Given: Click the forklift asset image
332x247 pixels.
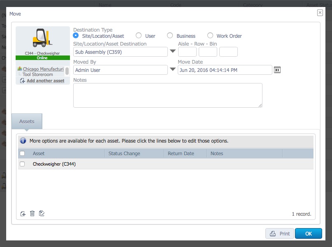Looking at the screenshot, I should coord(42,38).
